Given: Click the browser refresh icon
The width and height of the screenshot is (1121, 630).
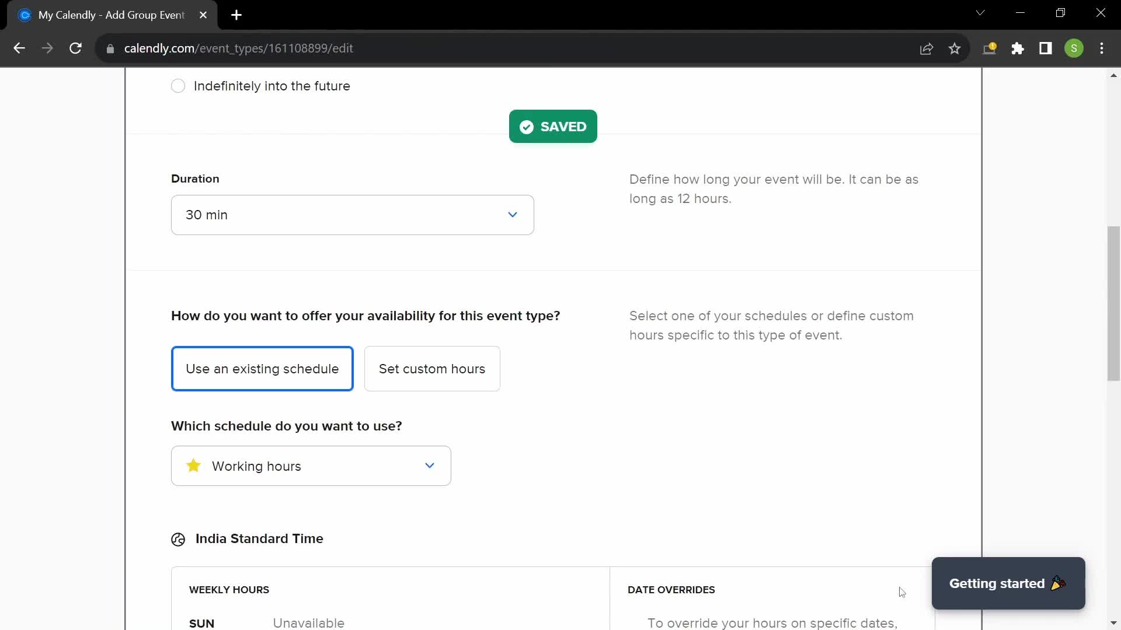Looking at the screenshot, I should (75, 48).
